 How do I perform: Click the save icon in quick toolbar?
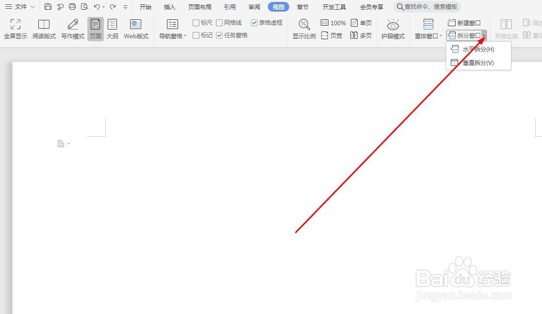click(48, 7)
